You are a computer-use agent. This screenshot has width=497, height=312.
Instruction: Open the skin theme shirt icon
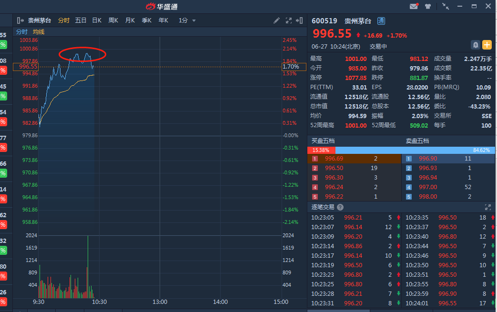(x=428, y=6)
